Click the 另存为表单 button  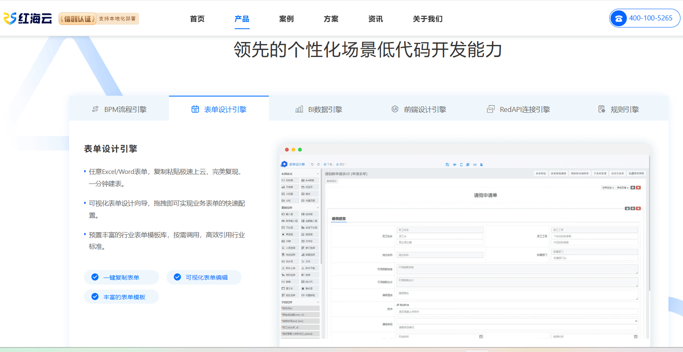[x=617, y=174]
